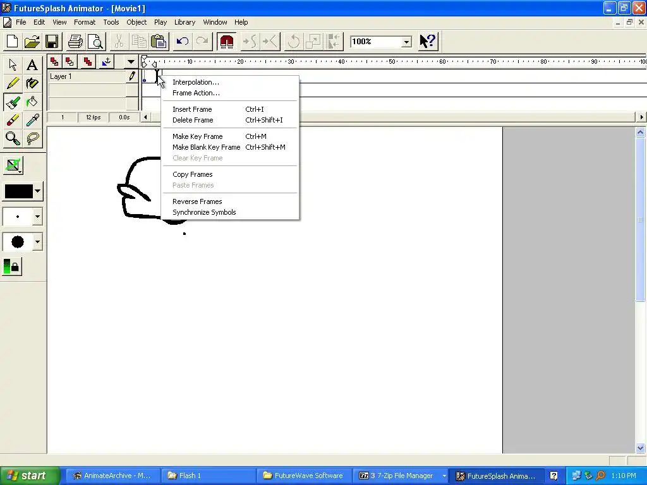Select the Paint Bucket tool
The width and height of the screenshot is (647, 485).
[32, 102]
